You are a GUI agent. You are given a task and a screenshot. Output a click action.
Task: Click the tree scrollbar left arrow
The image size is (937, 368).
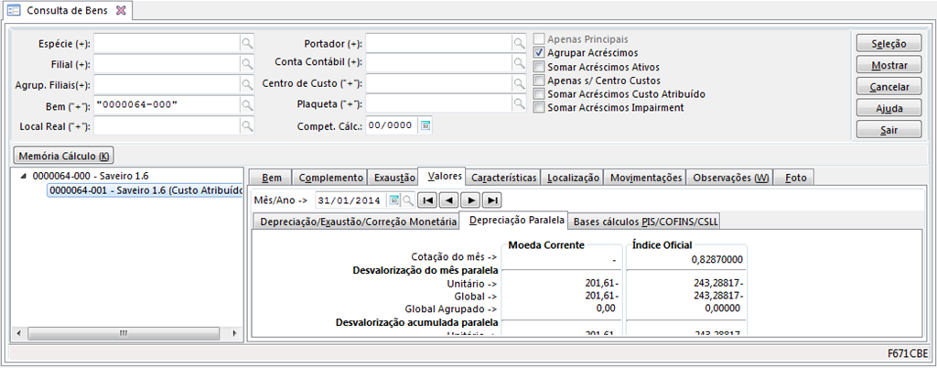coord(18,332)
